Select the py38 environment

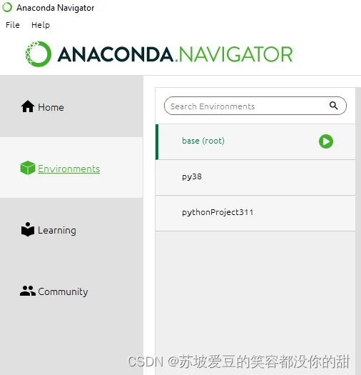(x=255, y=178)
